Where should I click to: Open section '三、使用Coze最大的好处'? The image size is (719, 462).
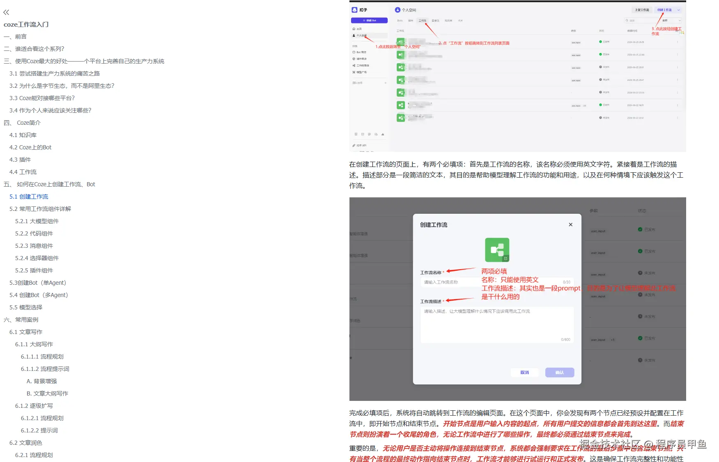pyautogui.click(x=84, y=61)
